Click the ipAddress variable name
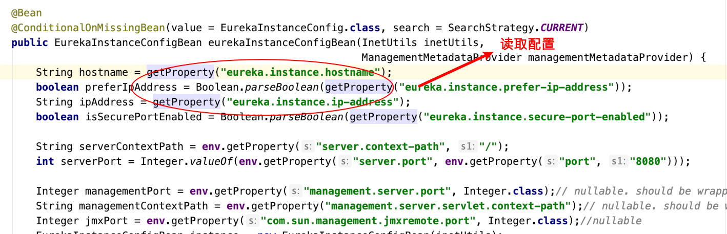 [106, 102]
